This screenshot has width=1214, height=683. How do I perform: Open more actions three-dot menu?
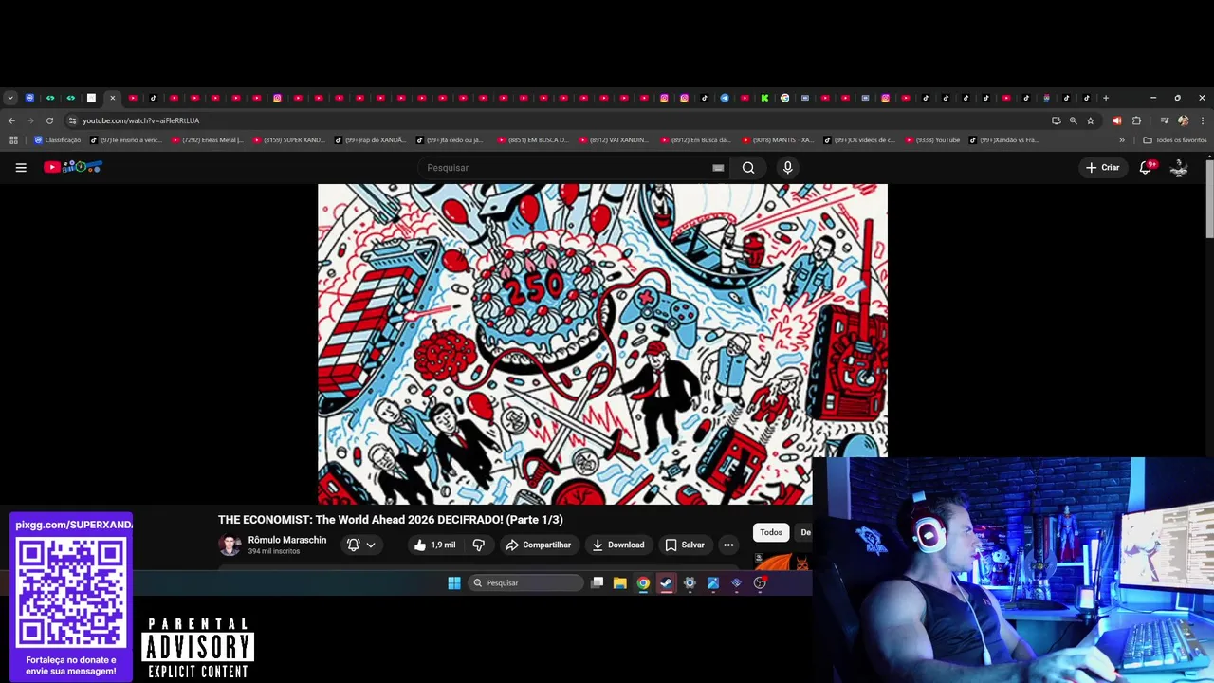pyautogui.click(x=728, y=545)
